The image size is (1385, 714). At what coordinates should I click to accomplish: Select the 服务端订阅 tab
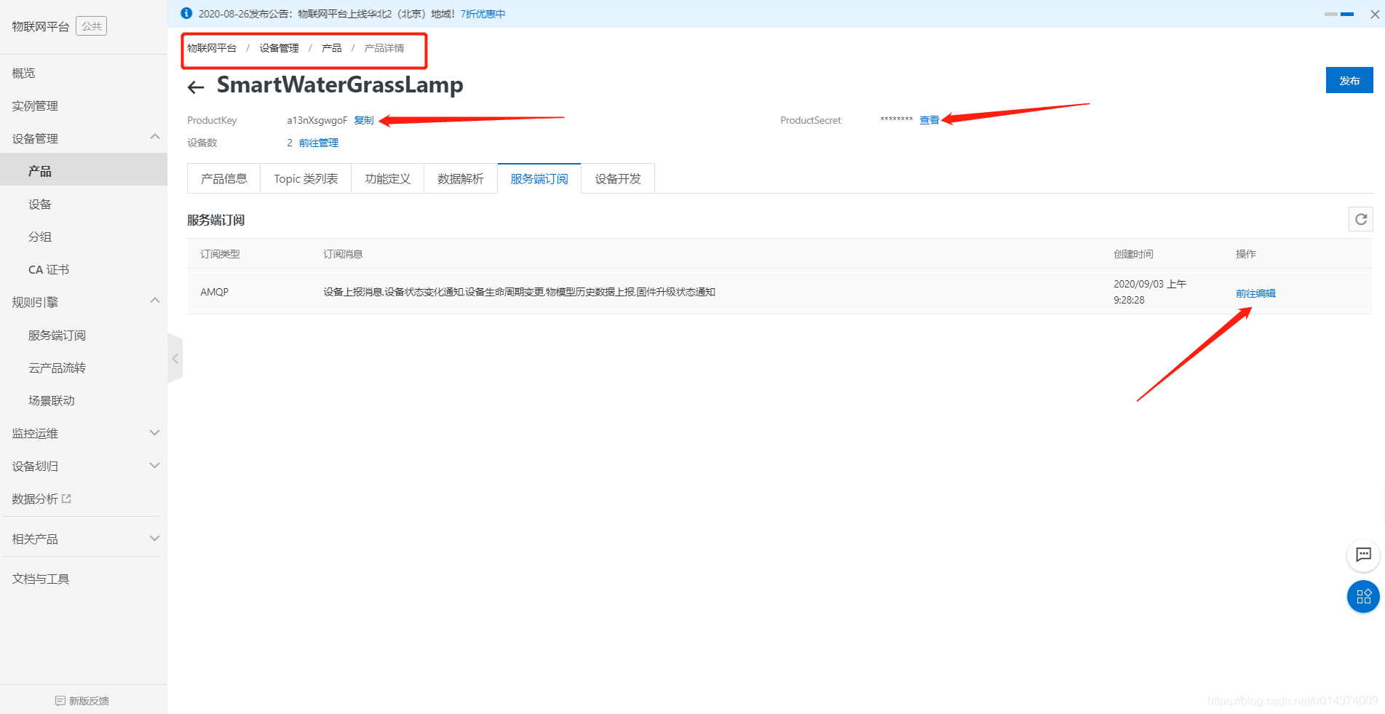pos(539,178)
